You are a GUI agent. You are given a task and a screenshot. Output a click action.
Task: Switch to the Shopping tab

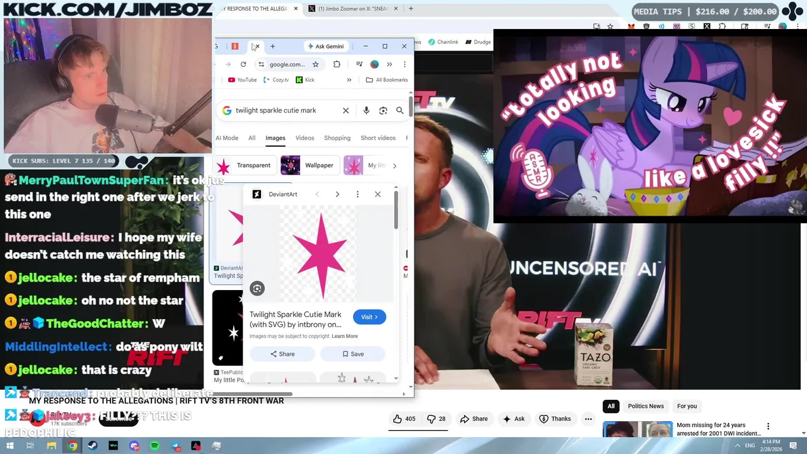coord(337,138)
